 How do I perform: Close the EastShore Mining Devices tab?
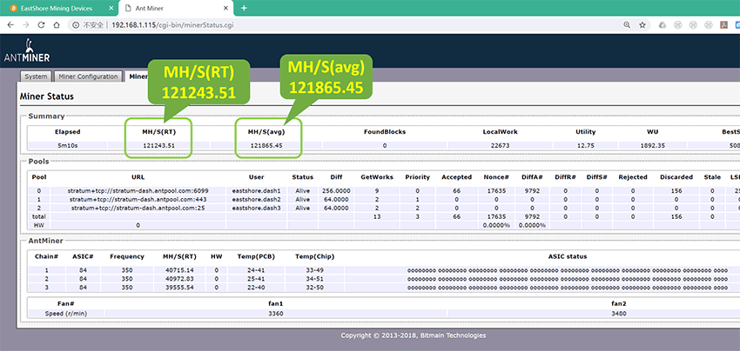click(109, 9)
